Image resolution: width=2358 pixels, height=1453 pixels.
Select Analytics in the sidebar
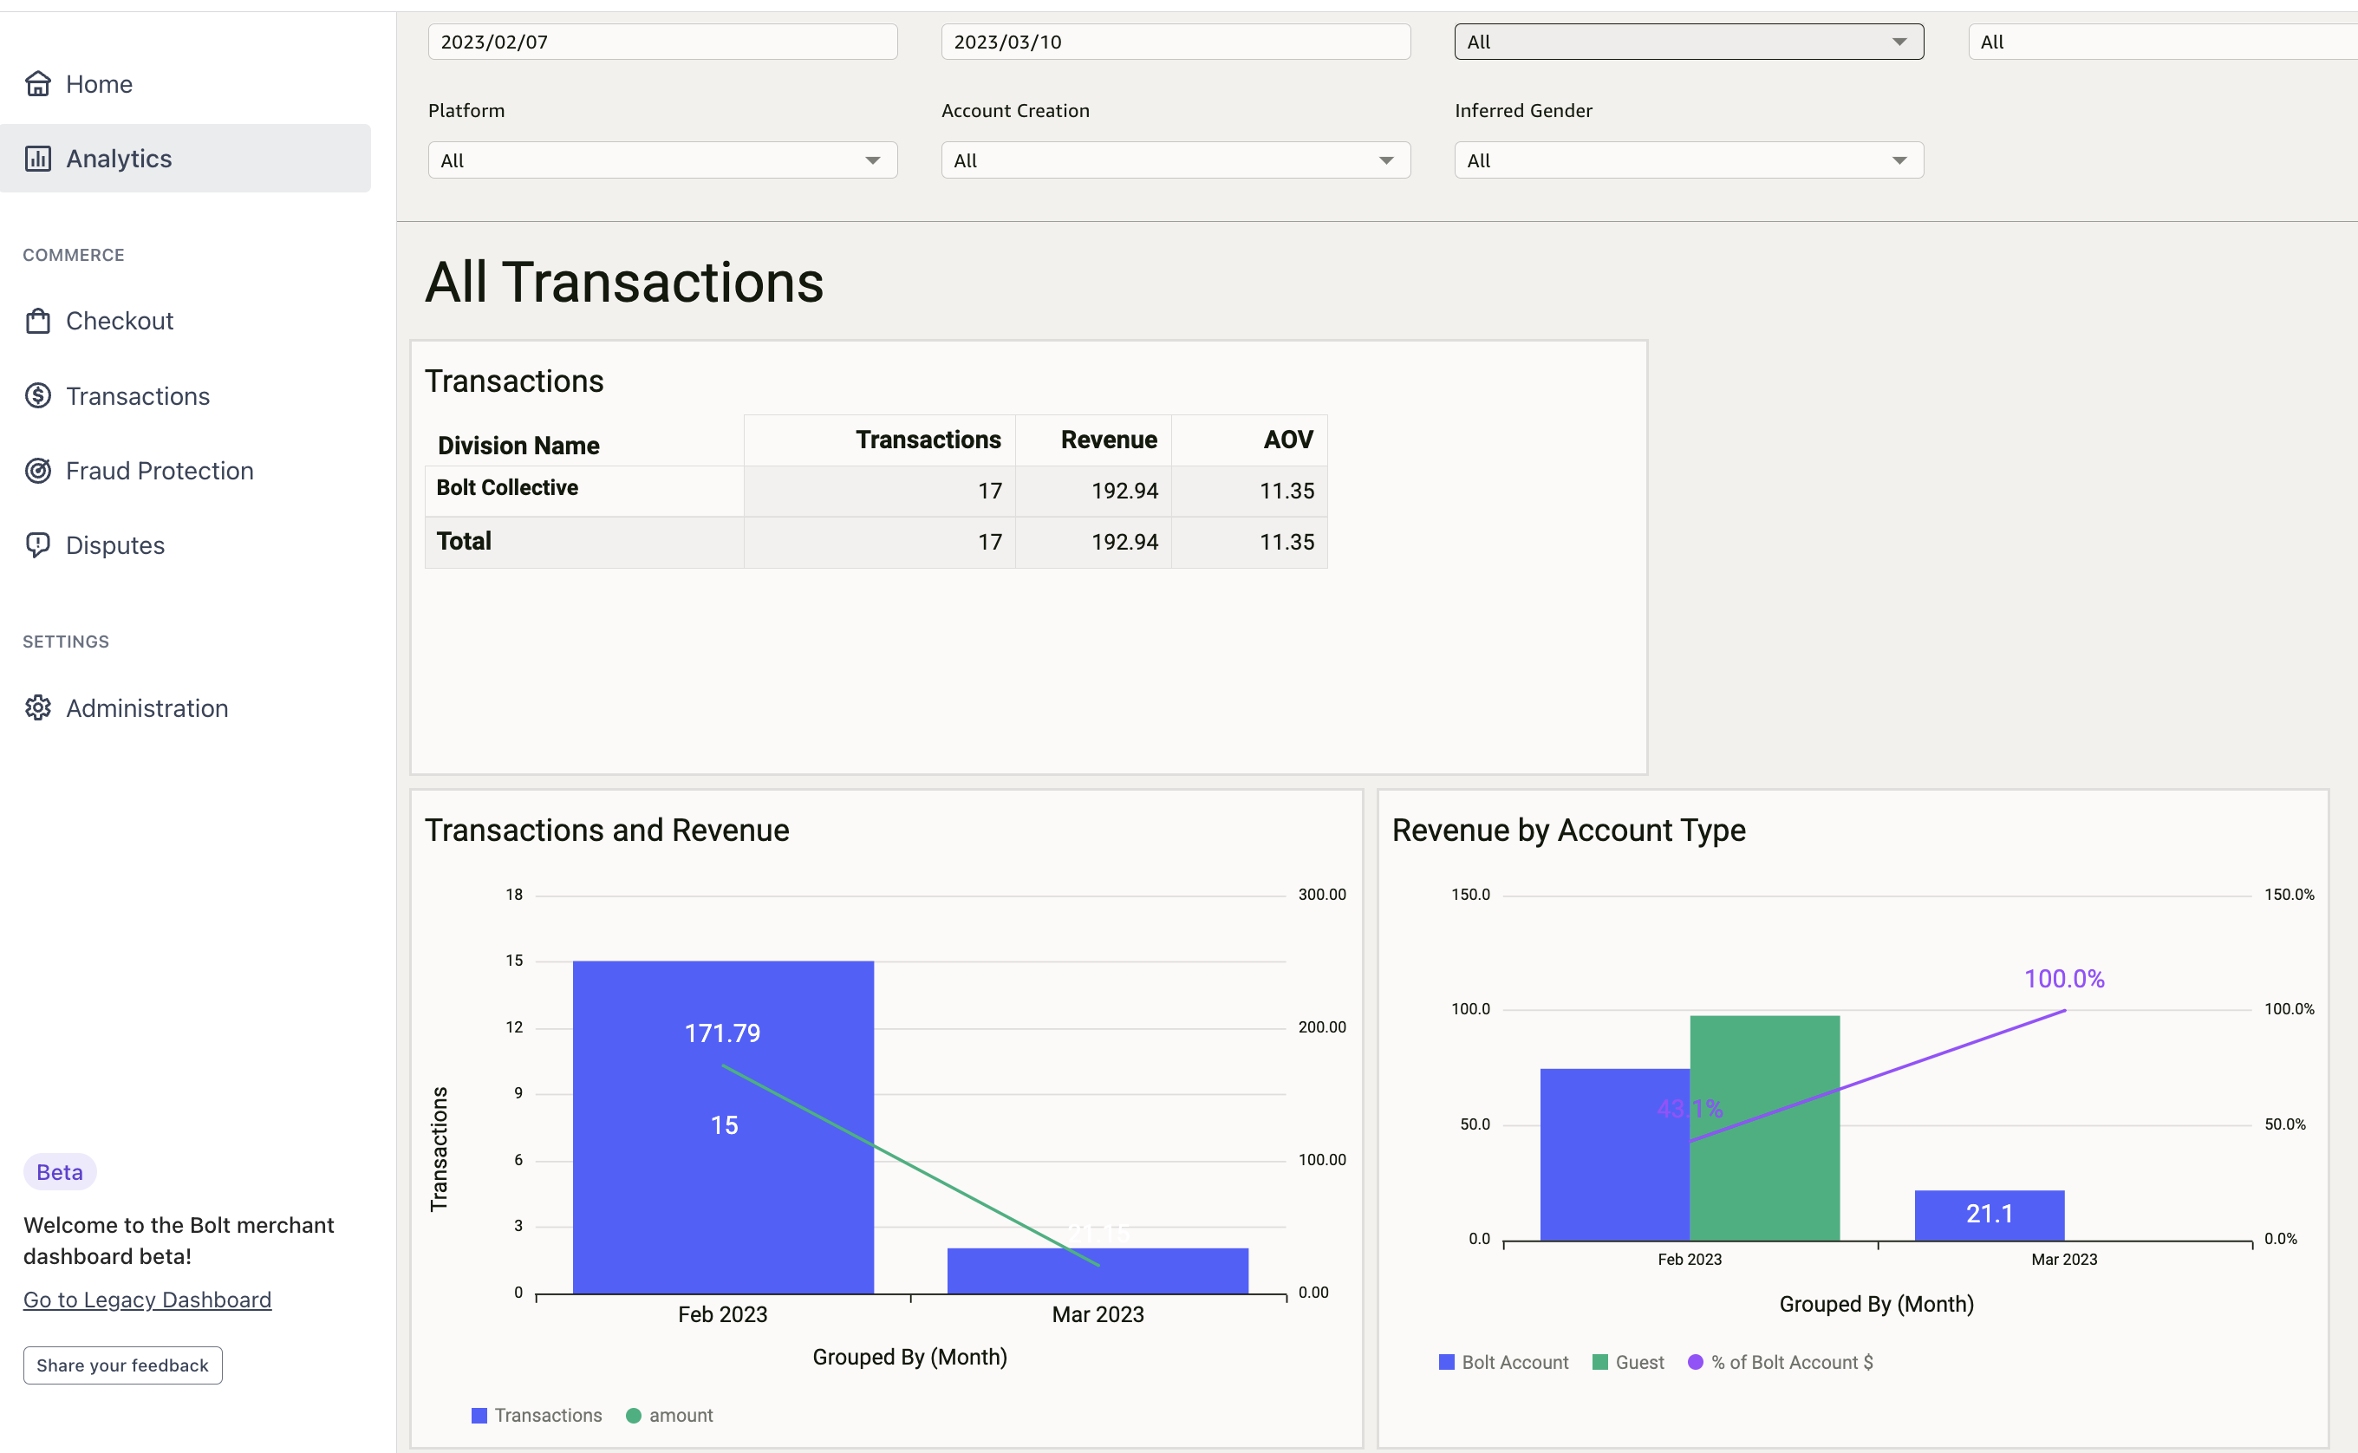tap(186, 159)
